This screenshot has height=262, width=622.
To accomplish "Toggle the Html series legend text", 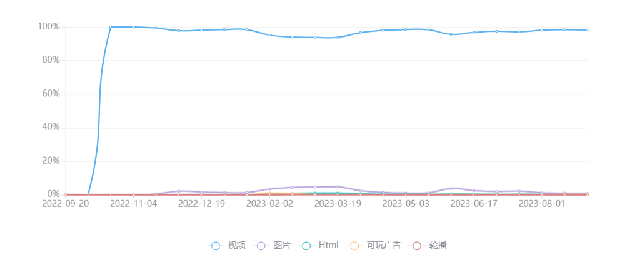I will pyautogui.click(x=328, y=246).
